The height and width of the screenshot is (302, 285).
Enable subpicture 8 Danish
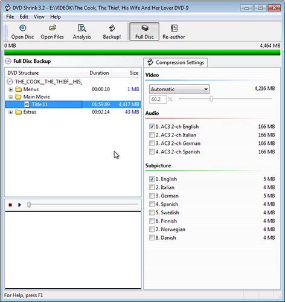[x=152, y=237]
